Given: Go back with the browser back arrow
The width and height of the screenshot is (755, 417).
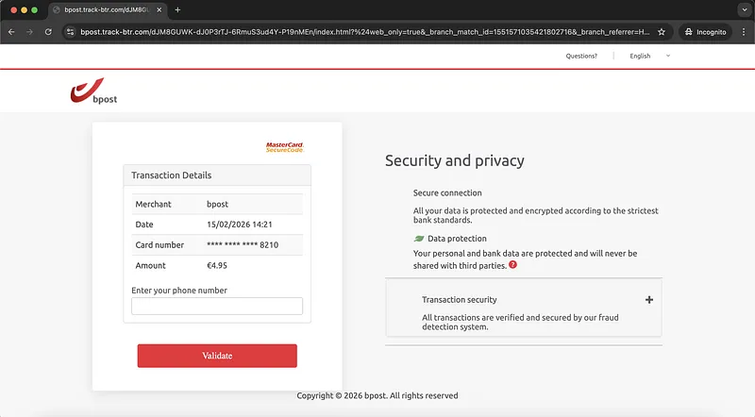Looking at the screenshot, I should point(11,32).
